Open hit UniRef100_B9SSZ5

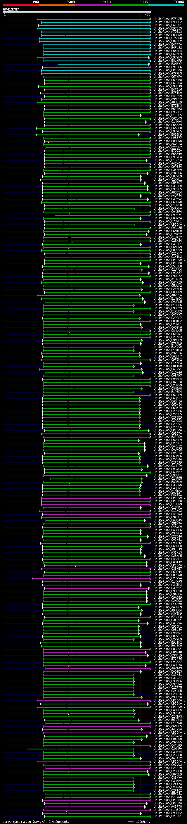pyautogui.click(x=168, y=28)
